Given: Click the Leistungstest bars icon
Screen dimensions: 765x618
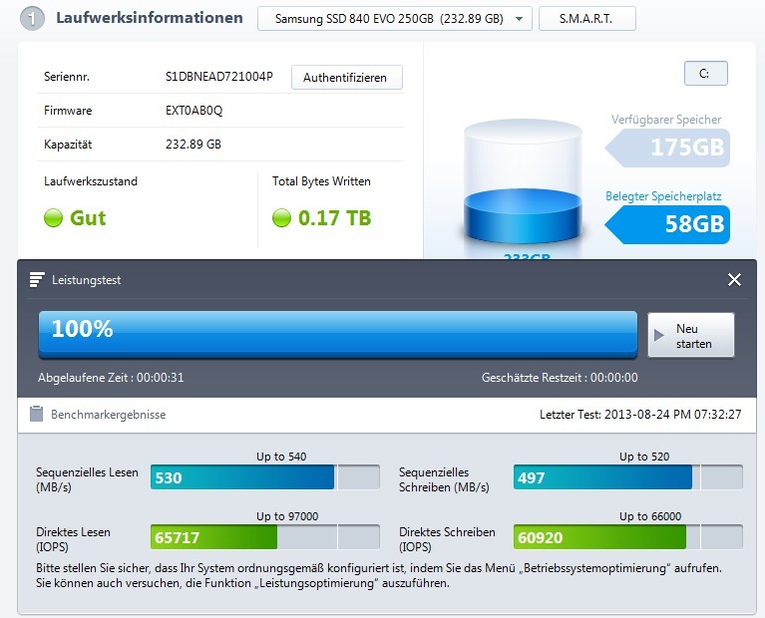Looking at the screenshot, I should [x=37, y=279].
